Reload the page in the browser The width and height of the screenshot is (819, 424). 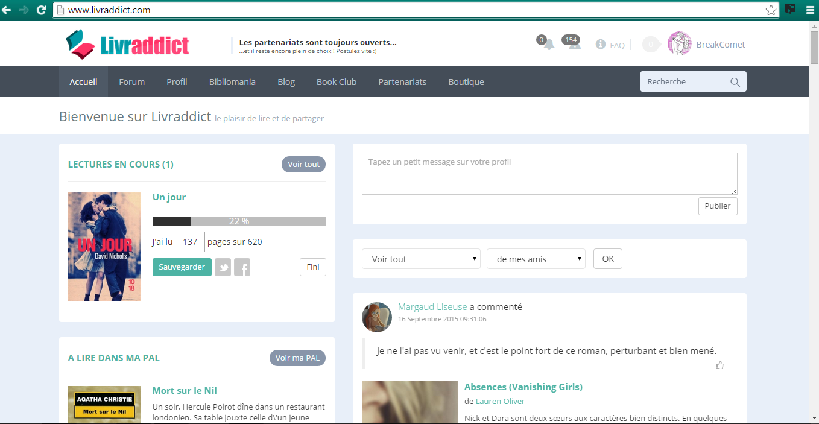(41, 10)
